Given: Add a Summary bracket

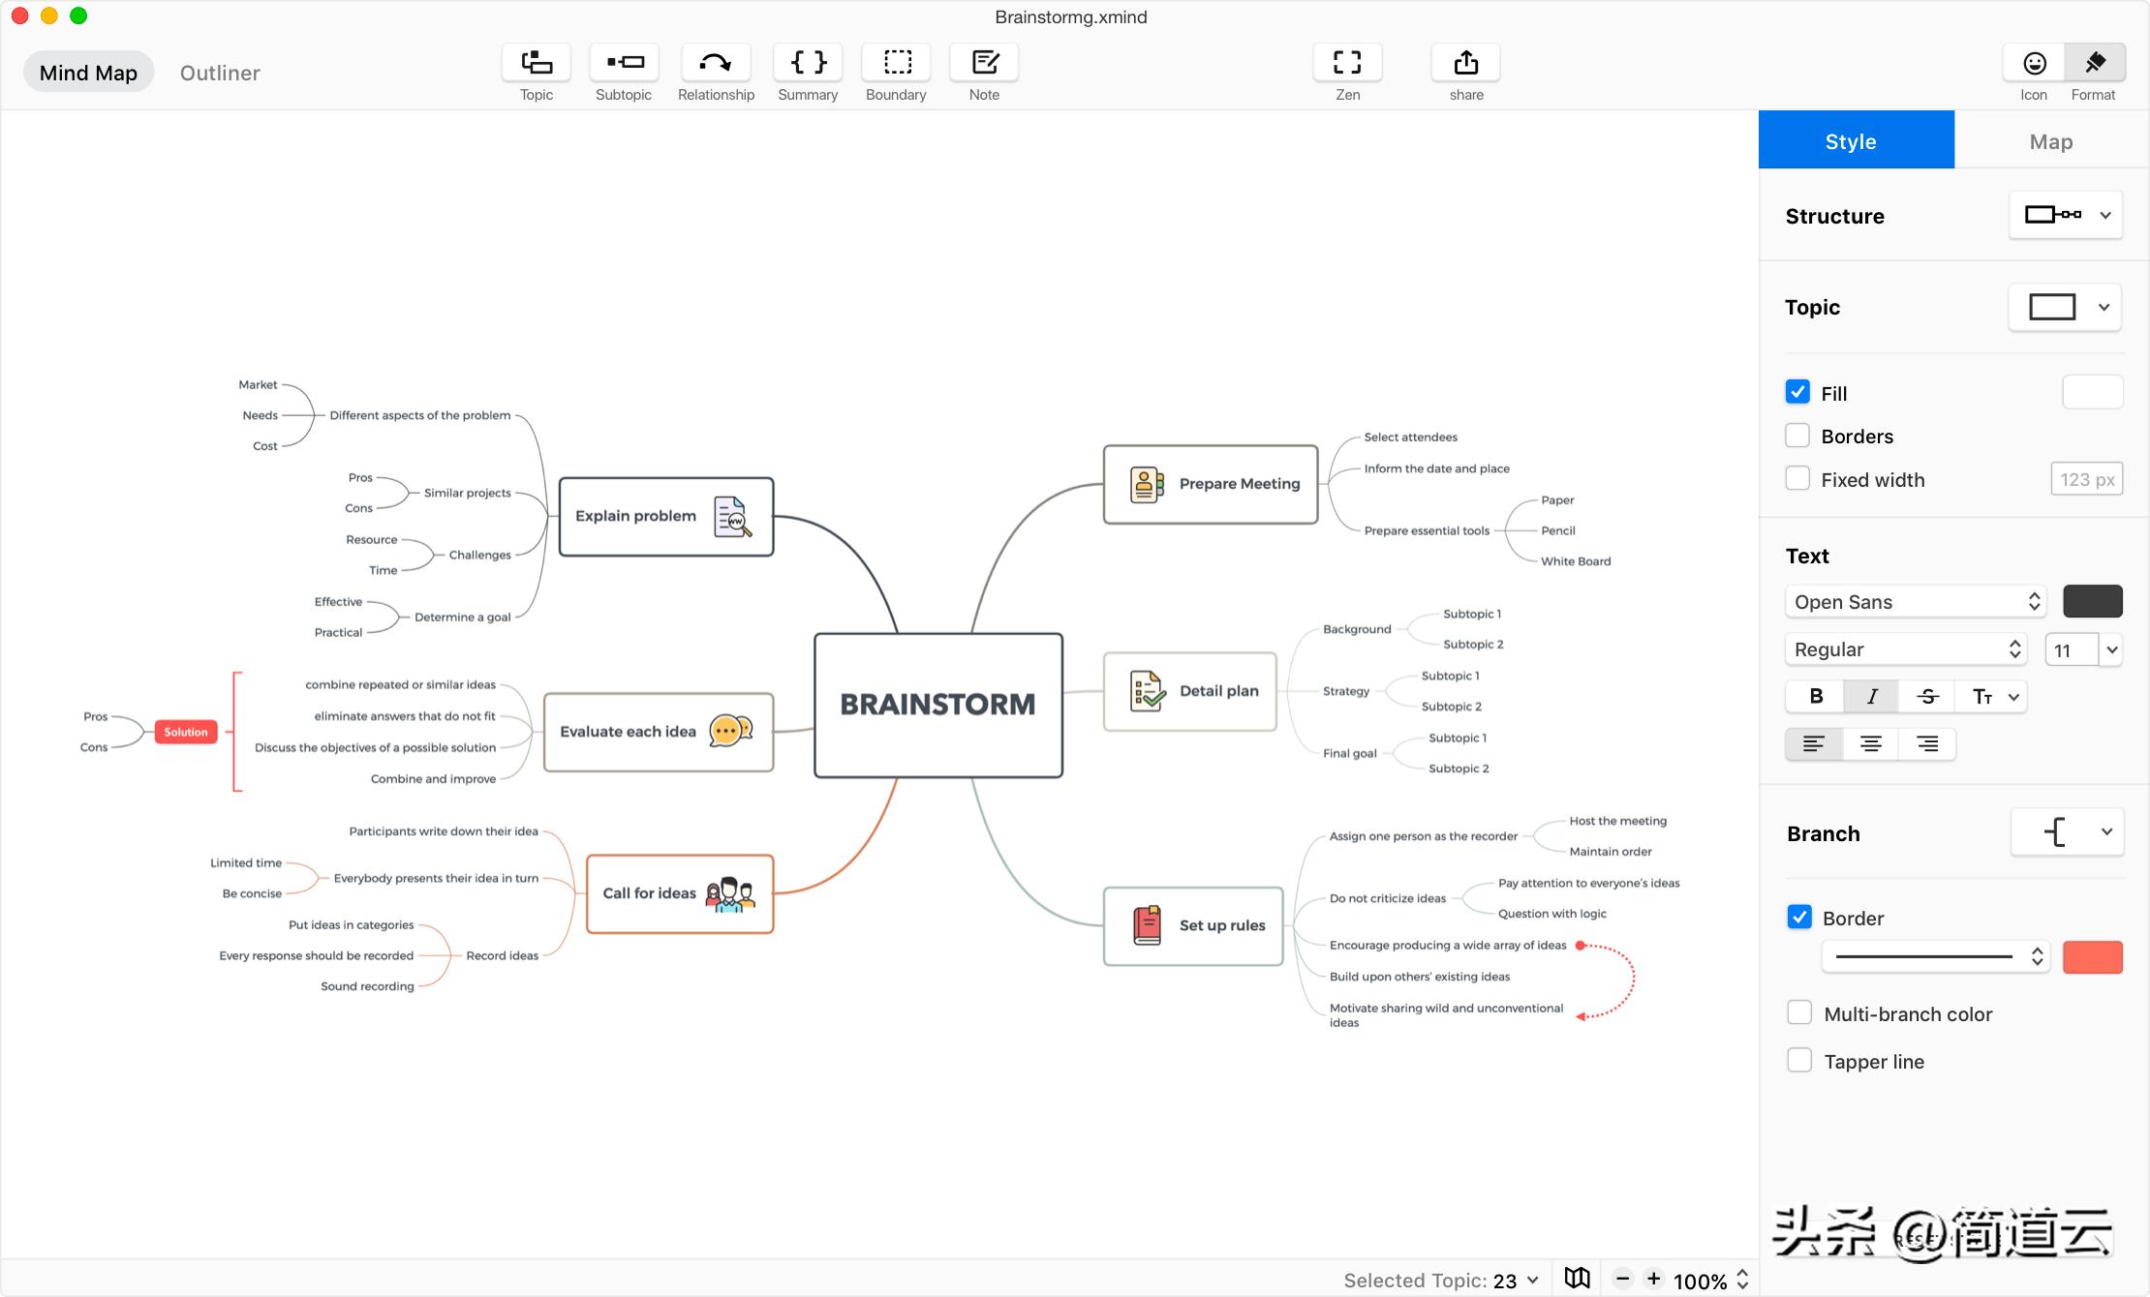Looking at the screenshot, I should point(808,63).
